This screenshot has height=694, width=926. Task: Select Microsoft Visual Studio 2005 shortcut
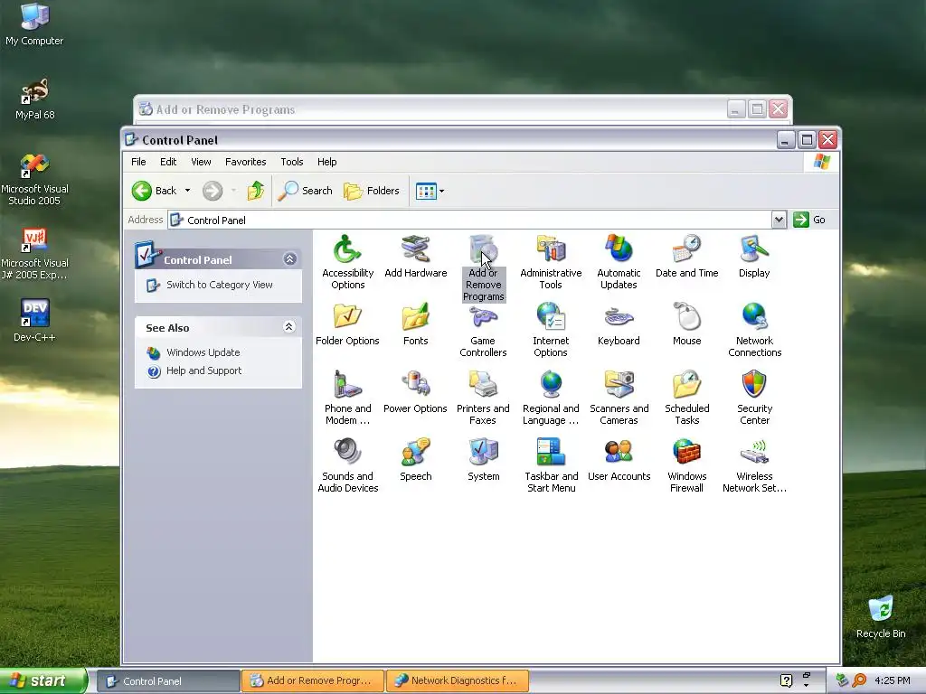(35, 179)
